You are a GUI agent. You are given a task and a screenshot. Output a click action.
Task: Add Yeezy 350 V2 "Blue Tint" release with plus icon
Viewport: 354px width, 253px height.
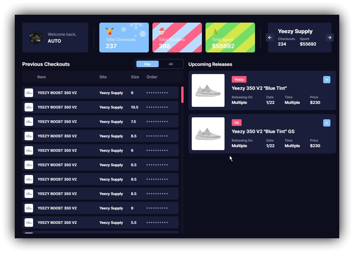[x=327, y=80]
